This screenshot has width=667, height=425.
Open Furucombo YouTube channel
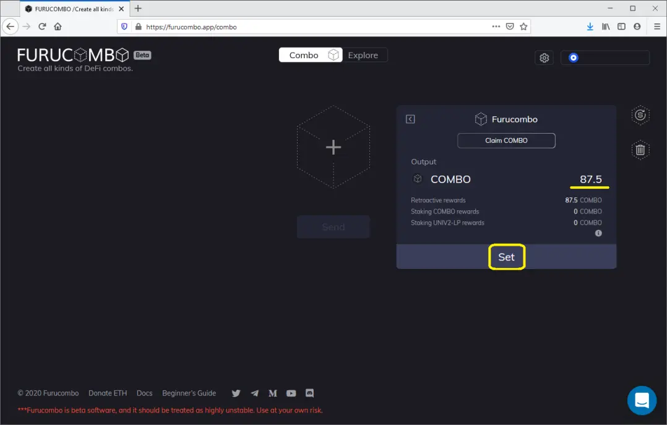[291, 393]
